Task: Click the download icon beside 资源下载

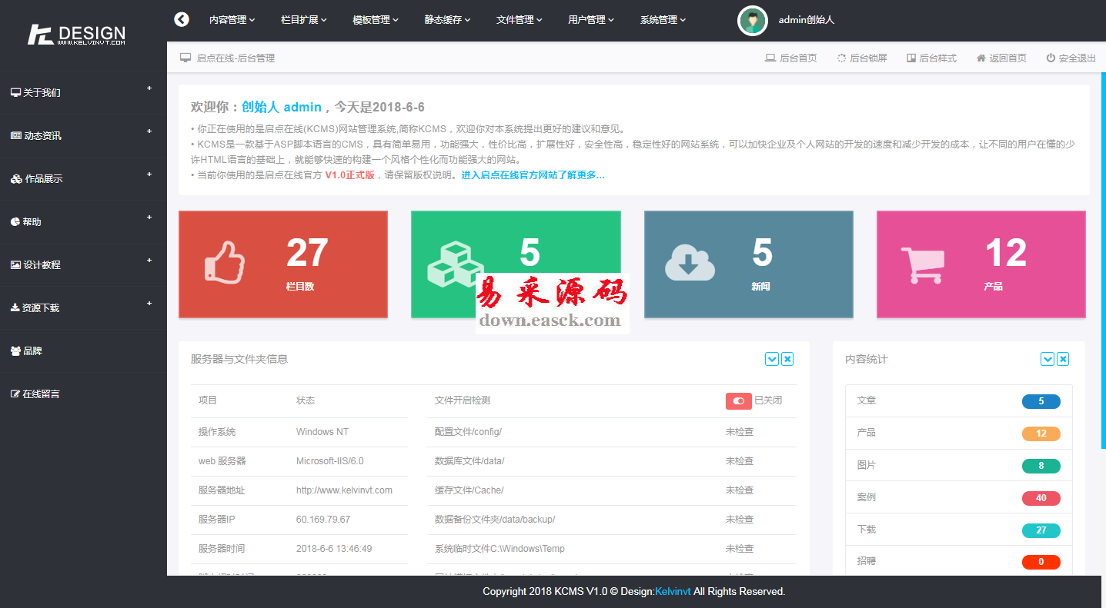Action: click(15, 307)
